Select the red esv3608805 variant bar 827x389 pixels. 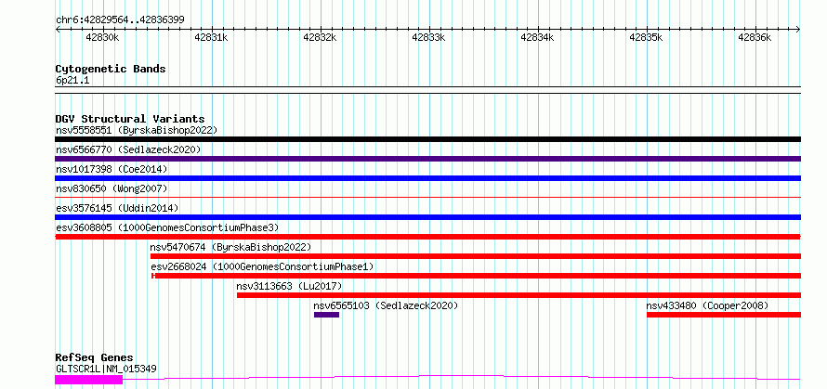(x=427, y=237)
